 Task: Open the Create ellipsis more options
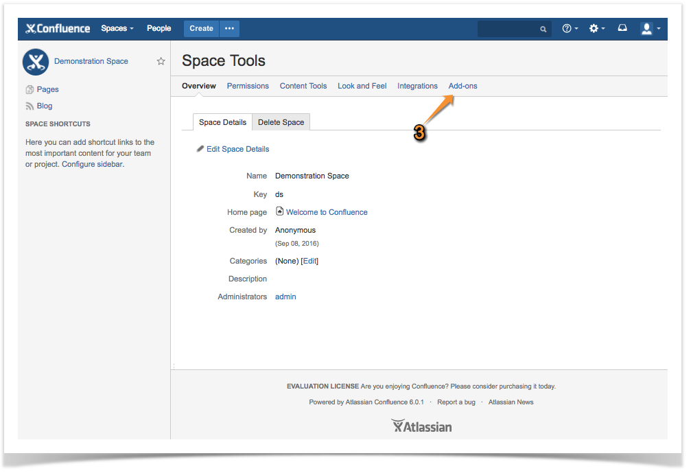pos(229,28)
